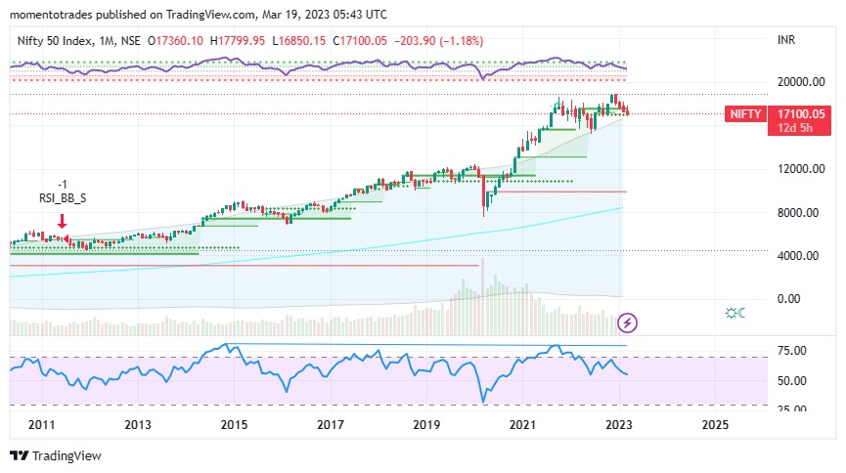Click the open value O17360.10
846x473 pixels.
pyautogui.click(x=175, y=41)
